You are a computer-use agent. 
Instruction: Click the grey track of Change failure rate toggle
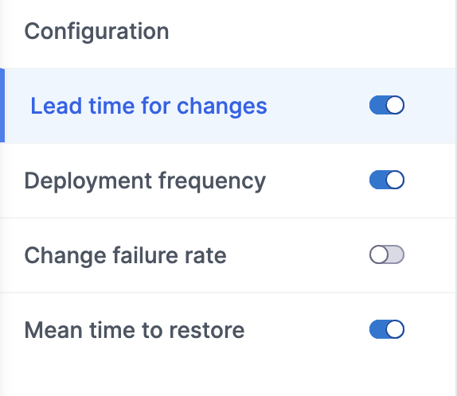(396, 254)
